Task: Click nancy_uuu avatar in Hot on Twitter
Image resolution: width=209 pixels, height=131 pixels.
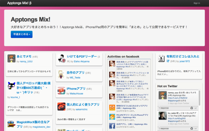Action: (163, 95)
